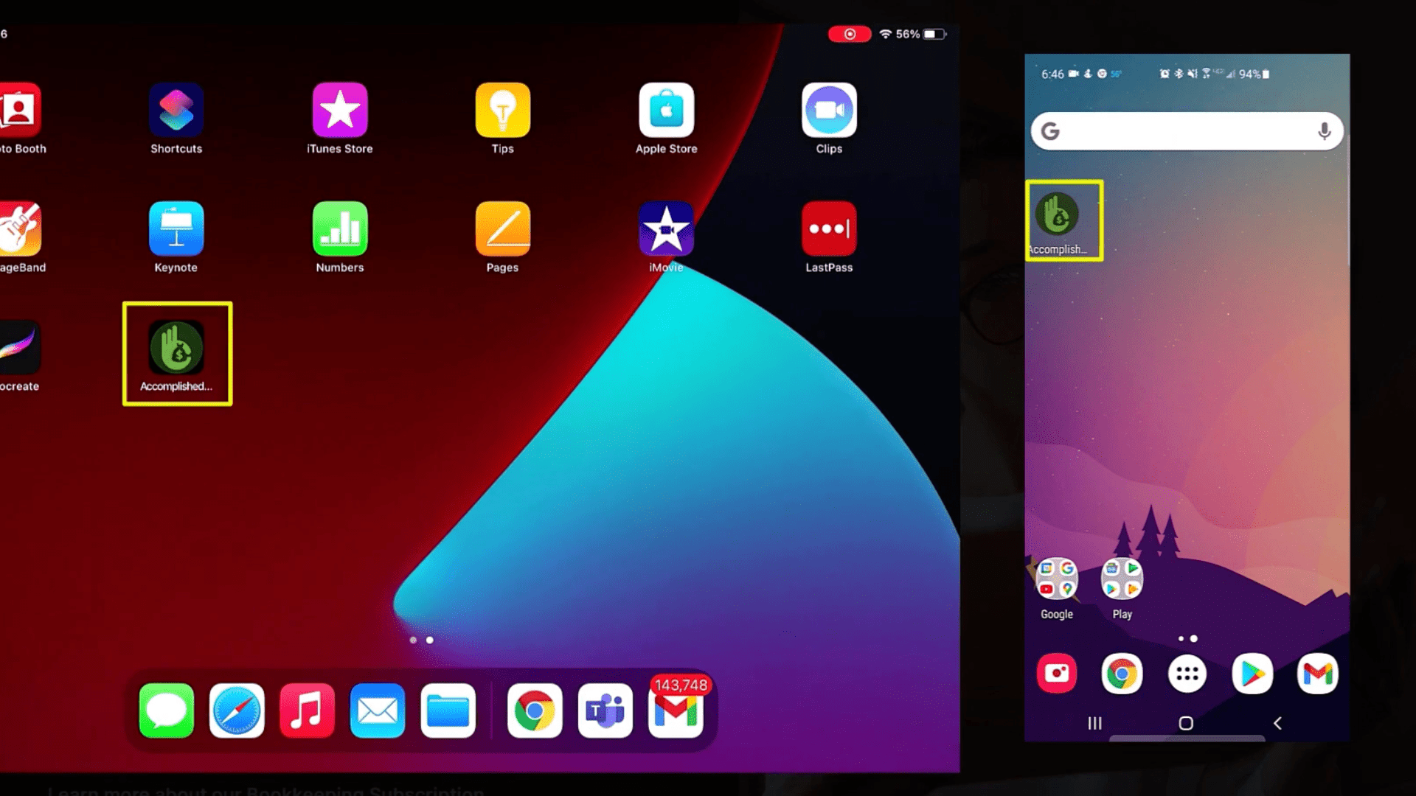Tap Android navigation back button
1416x796 pixels.
[1278, 721]
